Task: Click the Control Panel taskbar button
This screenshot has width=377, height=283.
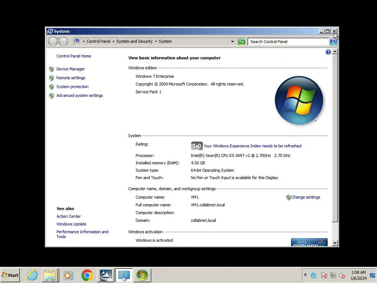Action: [124, 275]
